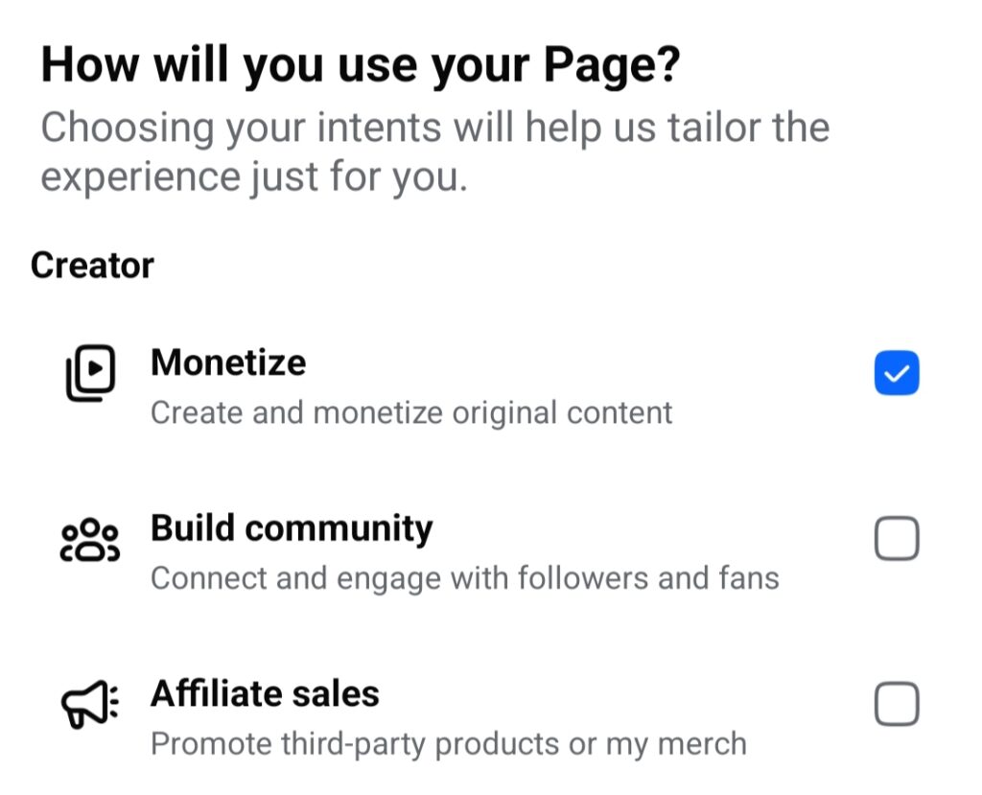Image resolution: width=982 pixels, height=795 pixels.
Task: Click the Build community text label
Action: coord(291,527)
